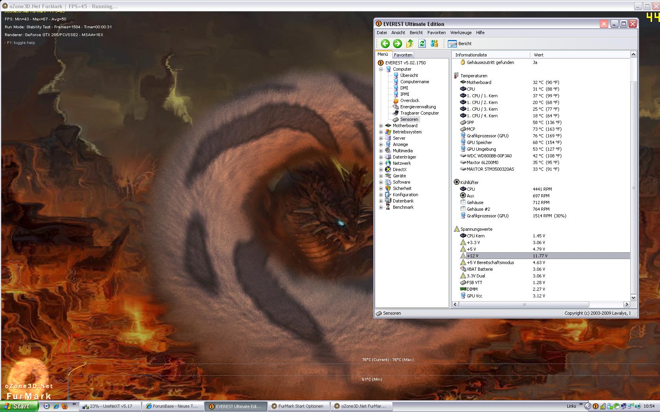This screenshot has height=412, width=660.
Task: Refresh the sensor values with the refresh icon
Action: (422, 44)
